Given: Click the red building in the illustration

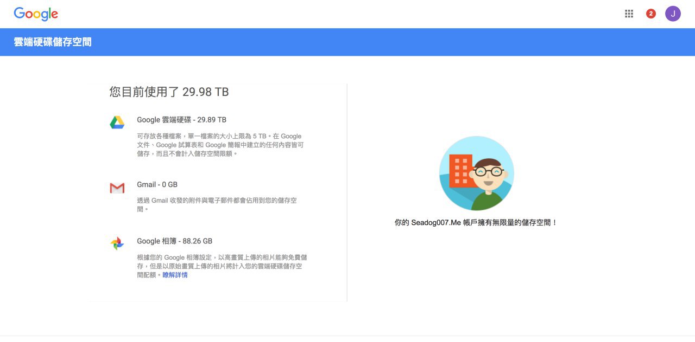Looking at the screenshot, I should coord(460,170).
